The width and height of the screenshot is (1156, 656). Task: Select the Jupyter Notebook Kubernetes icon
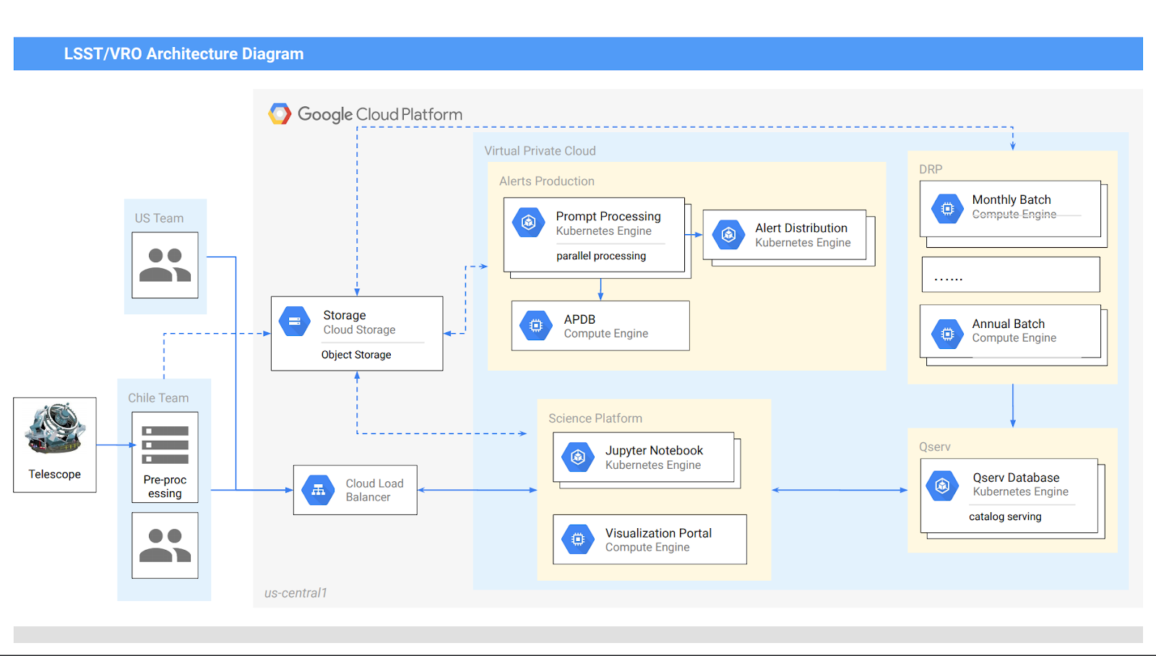[x=578, y=457]
